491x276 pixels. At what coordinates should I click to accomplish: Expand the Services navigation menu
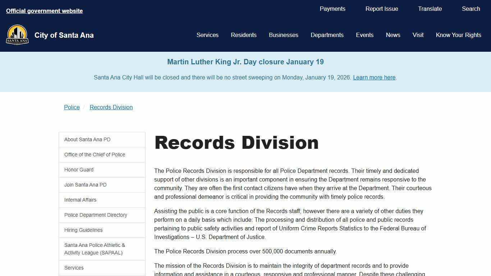[207, 35]
